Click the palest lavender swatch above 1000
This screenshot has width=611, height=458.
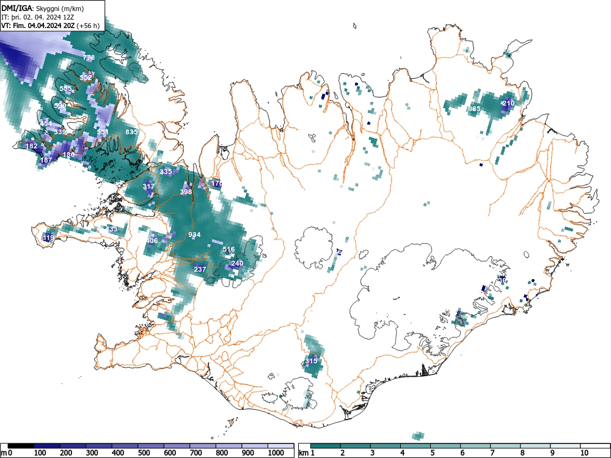click(x=281, y=446)
